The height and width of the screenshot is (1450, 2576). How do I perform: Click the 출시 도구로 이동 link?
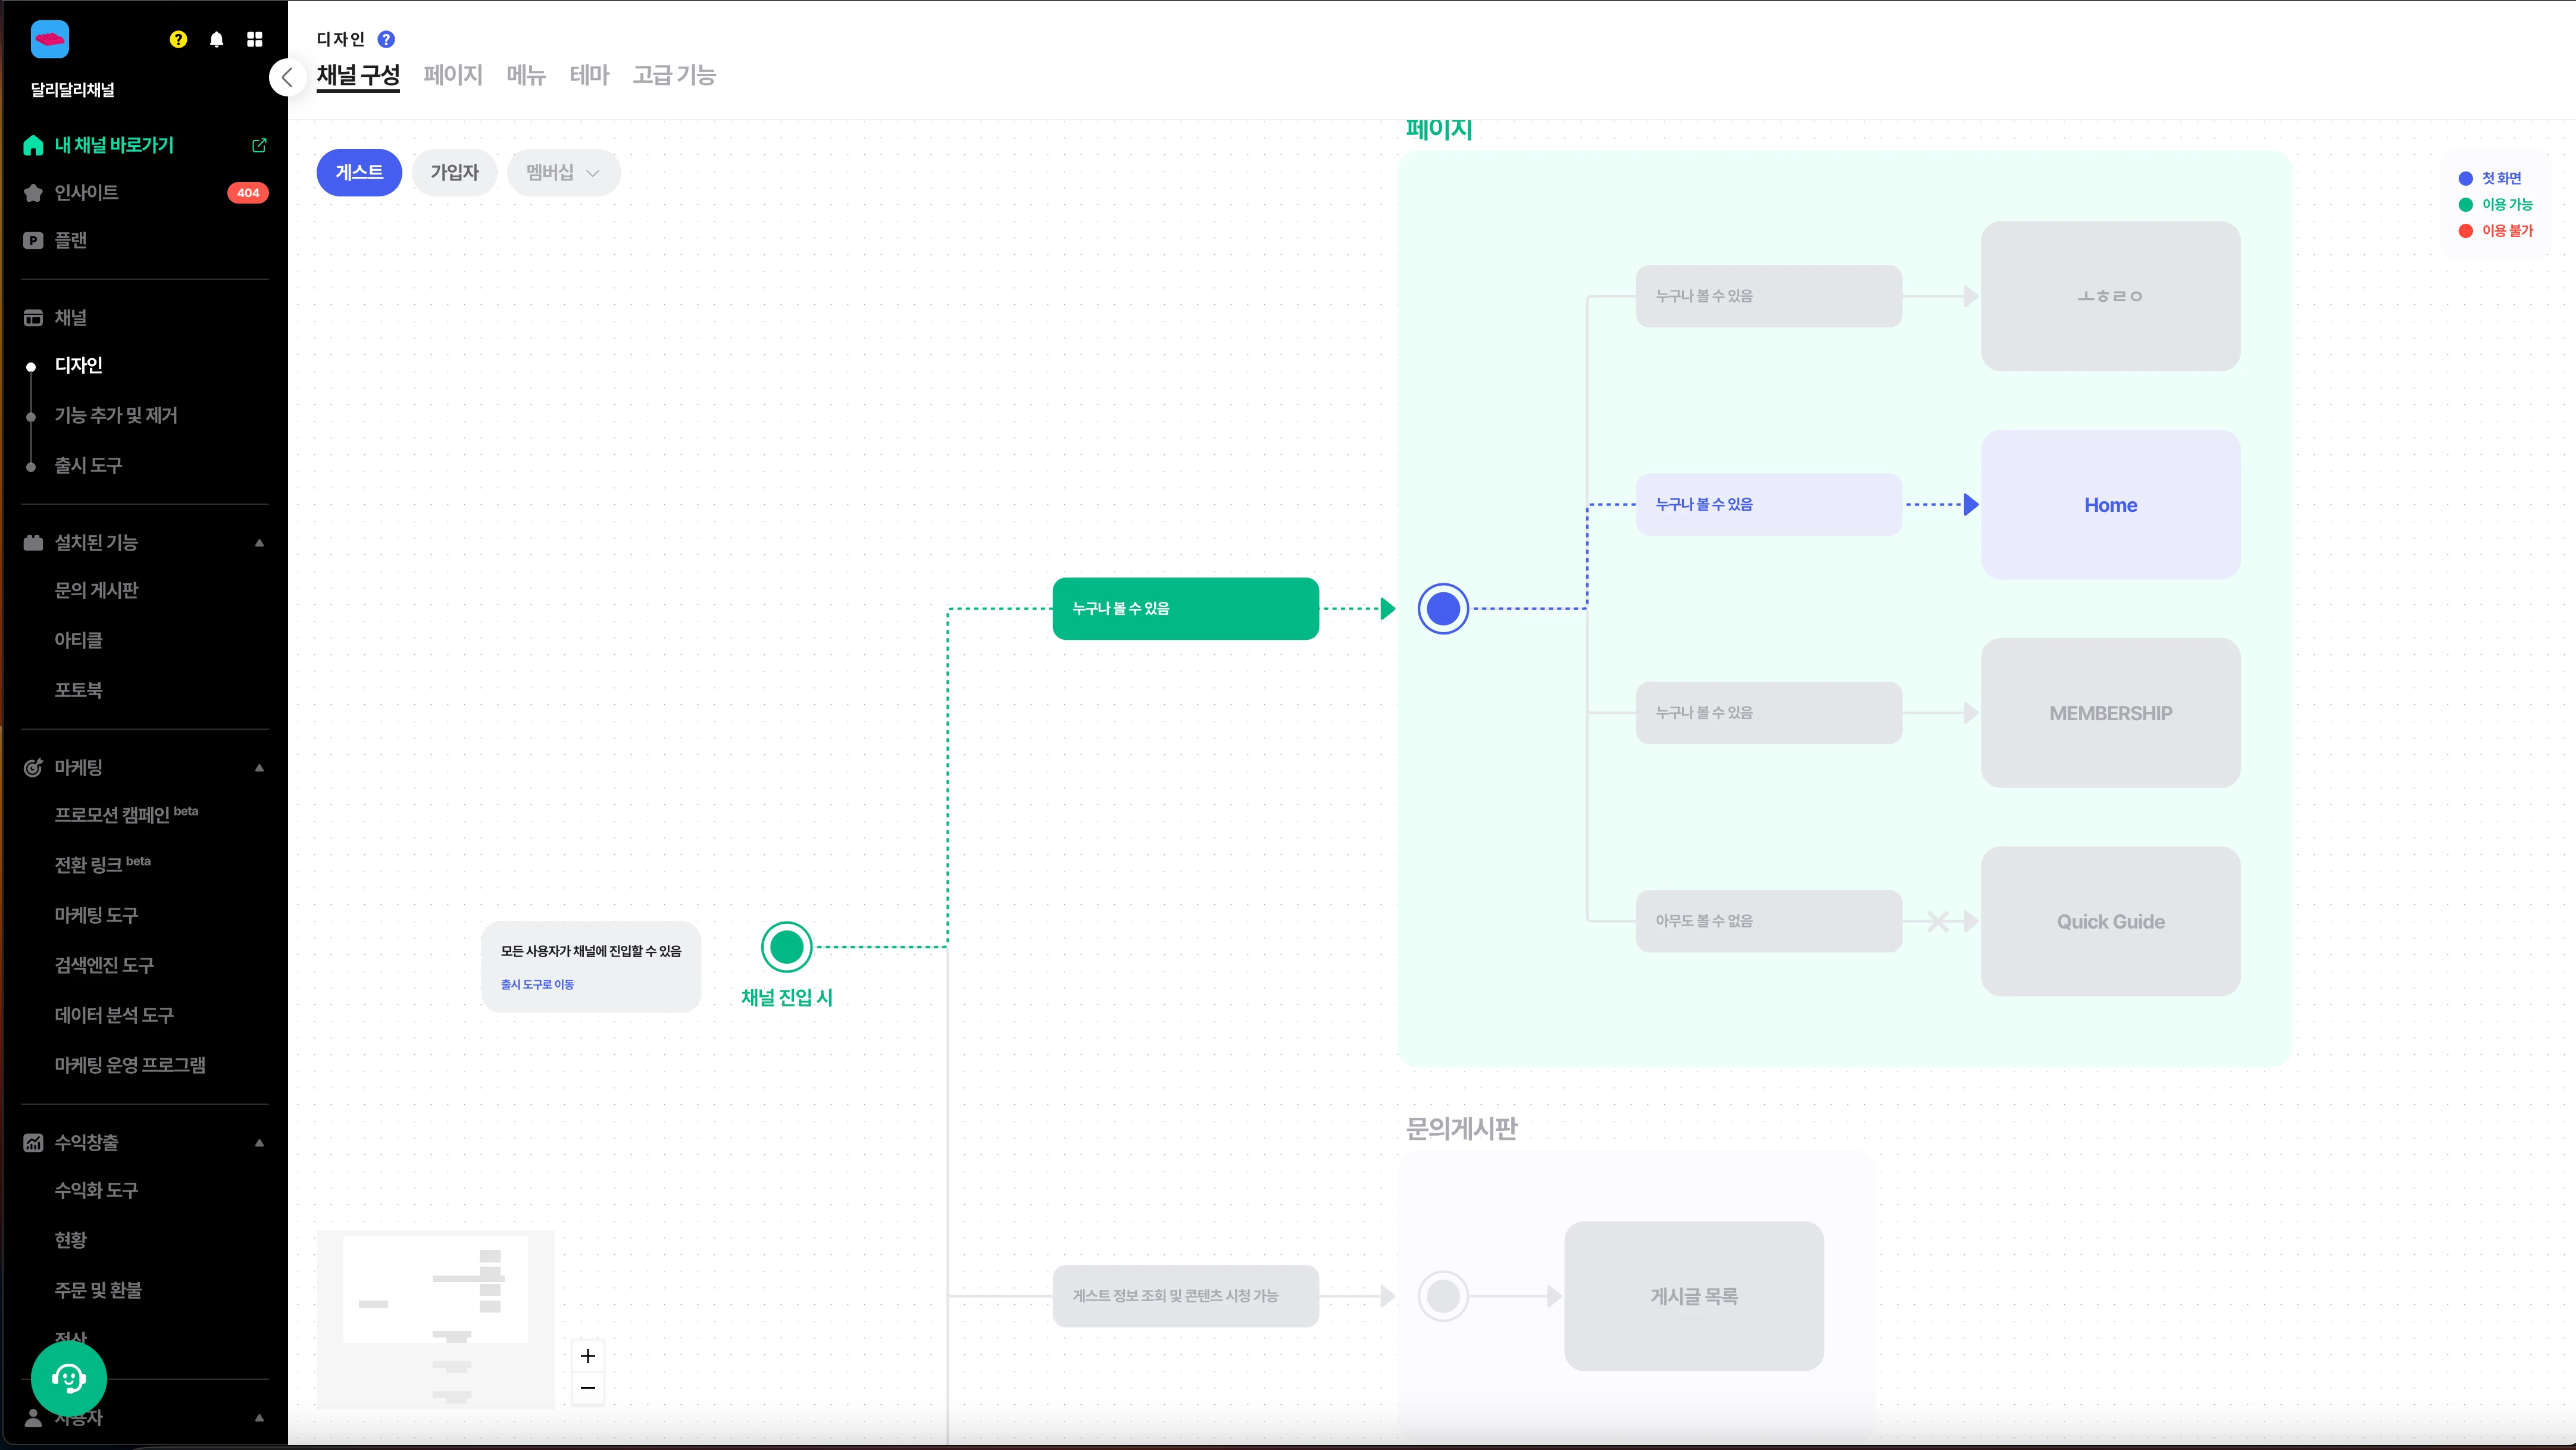tap(537, 984)
